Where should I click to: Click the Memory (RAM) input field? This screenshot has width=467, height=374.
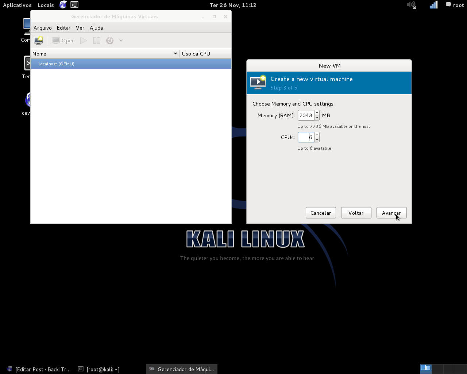click(x=306, y=115)
